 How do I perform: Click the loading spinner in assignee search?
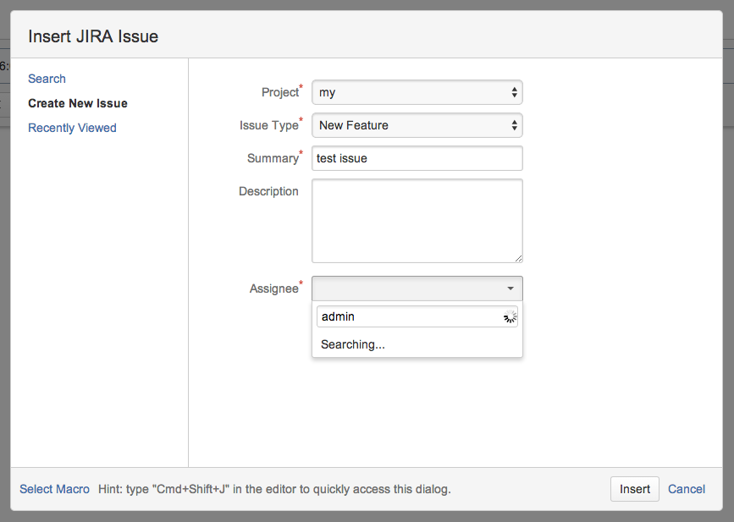click(510, 317)
